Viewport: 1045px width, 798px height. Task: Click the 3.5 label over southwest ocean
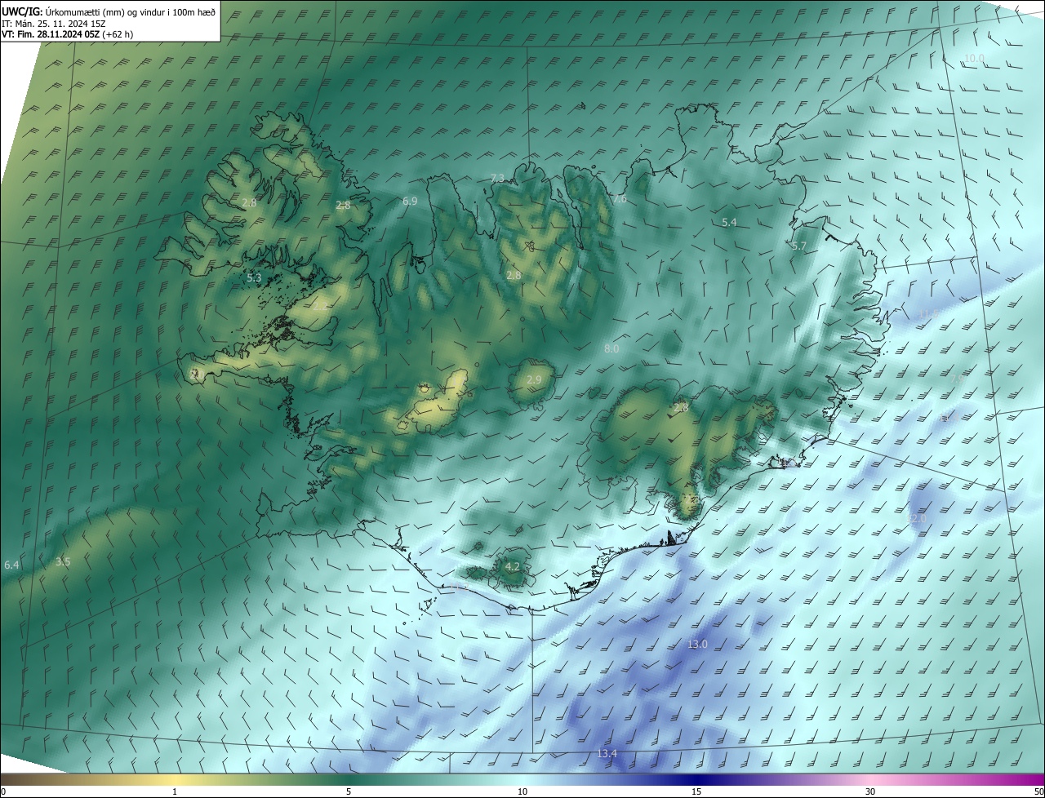pos(63,562)
